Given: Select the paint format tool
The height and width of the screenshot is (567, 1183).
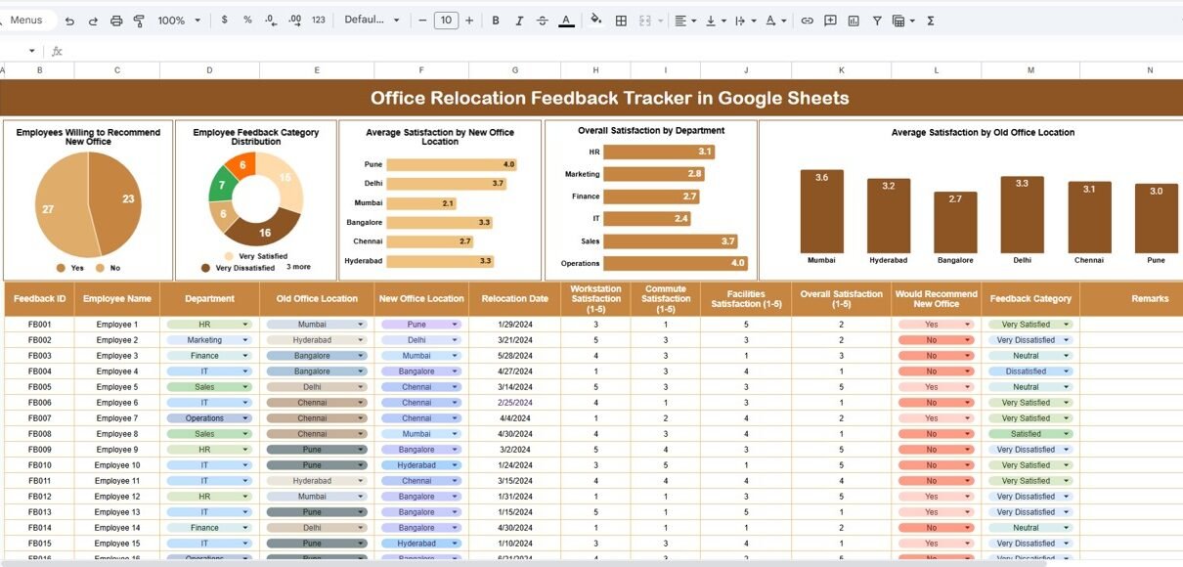Looking at the screenshot, I should tap(139, 21).
